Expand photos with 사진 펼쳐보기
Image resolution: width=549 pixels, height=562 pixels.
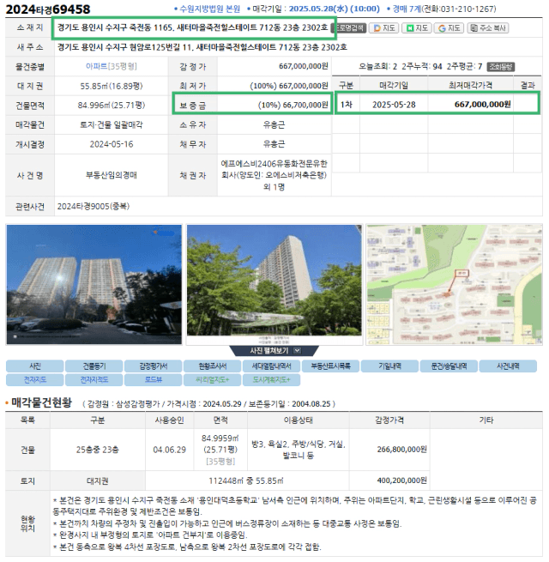(274, 351)
